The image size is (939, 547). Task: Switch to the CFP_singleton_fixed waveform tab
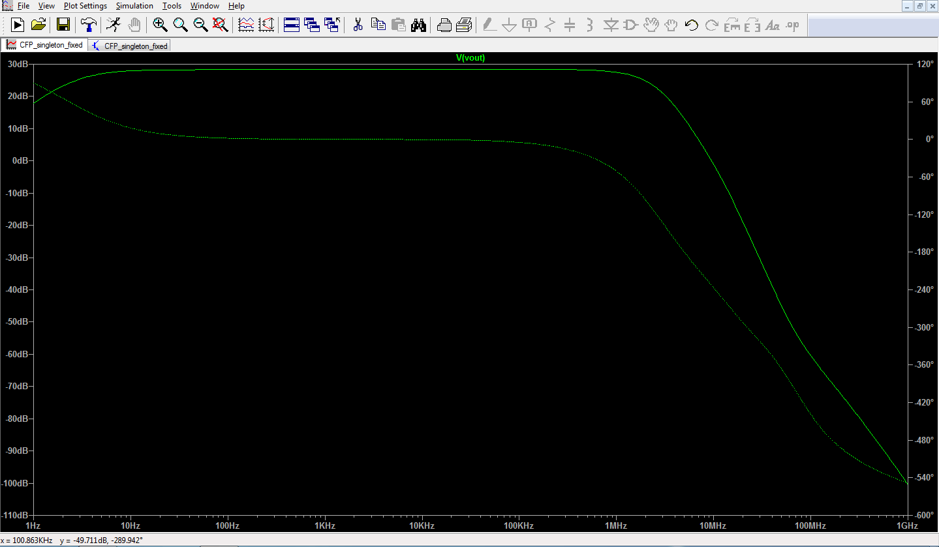coord(44,45)
